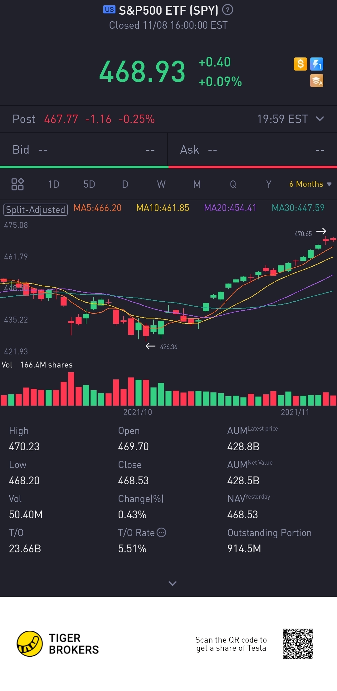
Task: Tap the Bid quote panel
Action: point(84,150)
